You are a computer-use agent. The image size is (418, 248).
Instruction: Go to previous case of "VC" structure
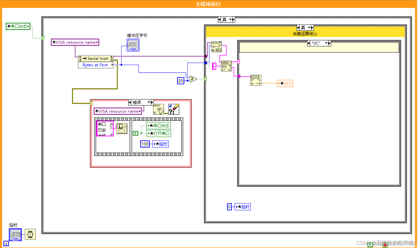[x=309, y=43]
